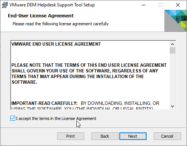
Task: Print the license agreement
Action: click(x=71, y=136)
